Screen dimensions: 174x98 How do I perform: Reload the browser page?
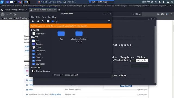pyautogui.click(x=11, y=14)
